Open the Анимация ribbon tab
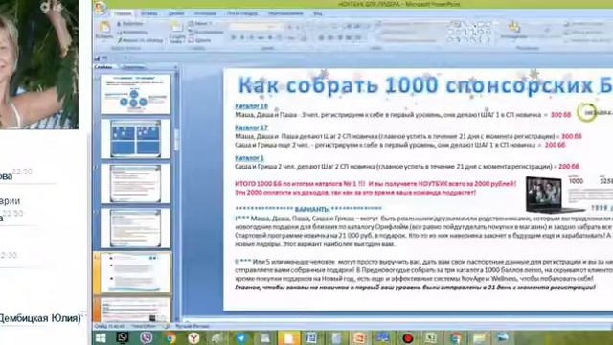 [x=205, y=13]
